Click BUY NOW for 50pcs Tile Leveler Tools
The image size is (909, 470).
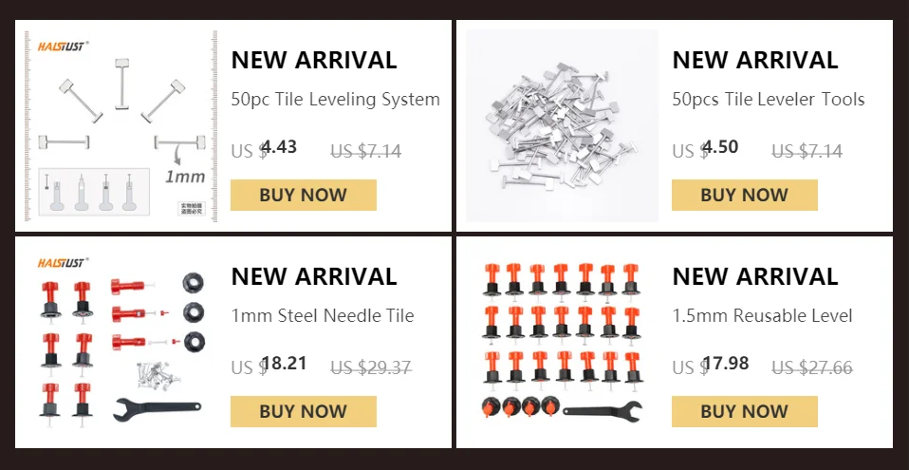coord(744,195)
